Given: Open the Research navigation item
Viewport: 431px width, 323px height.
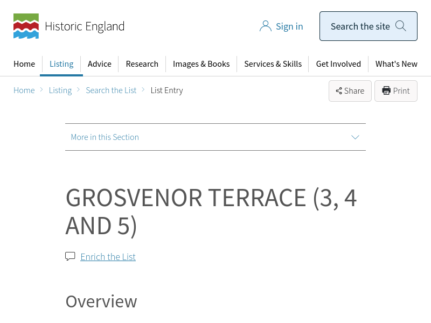Looking at the screenshot, I should click(x=142, y=64).
